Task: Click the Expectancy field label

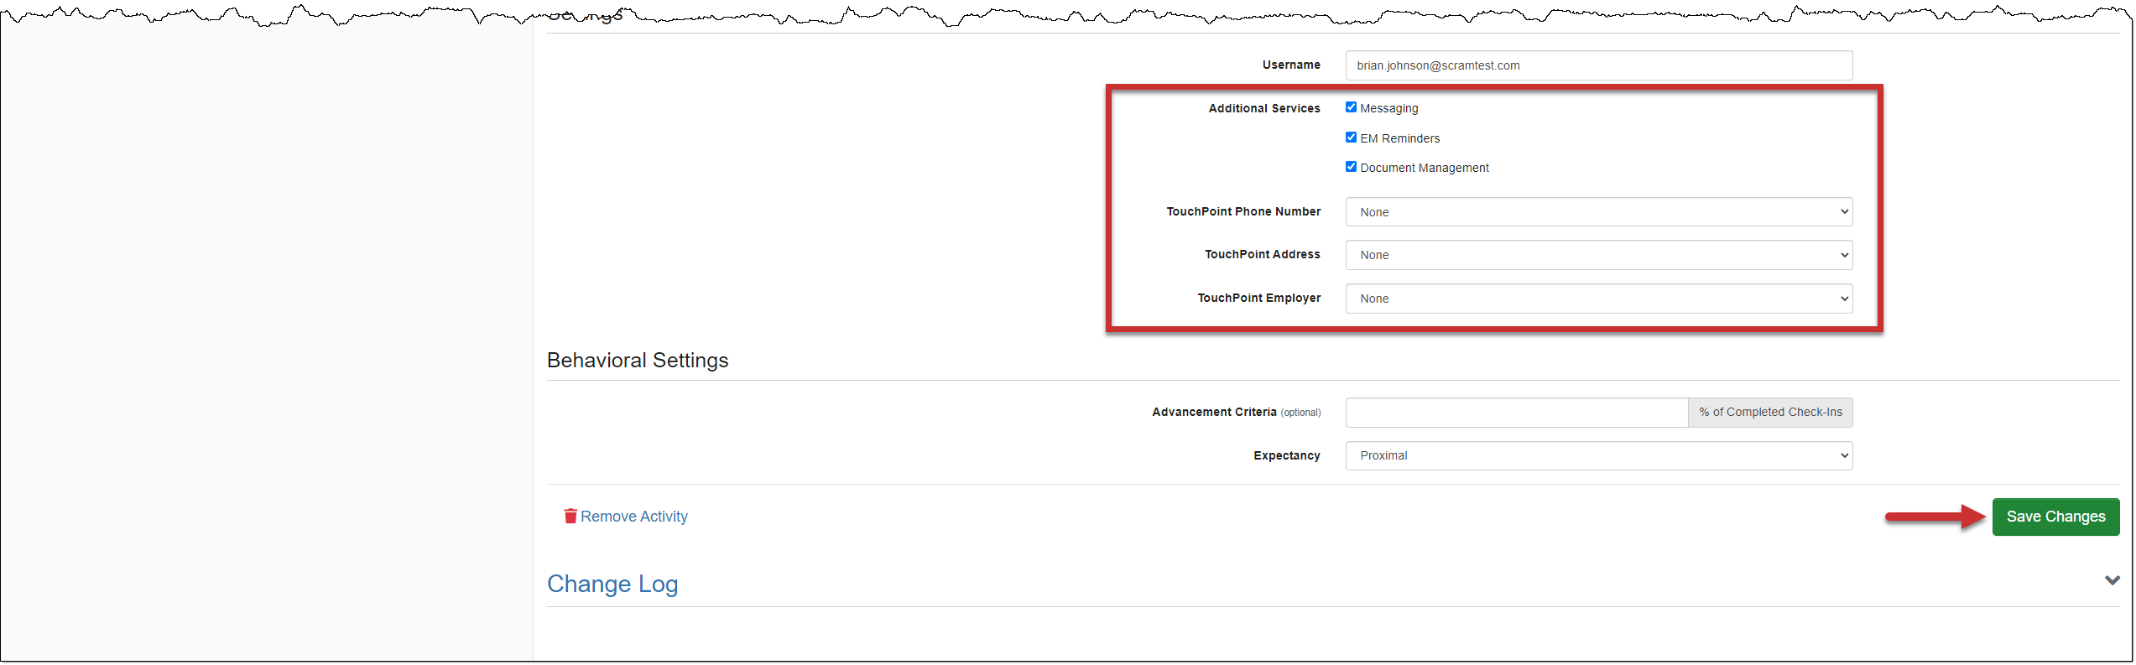Action: click(1286, 455)
